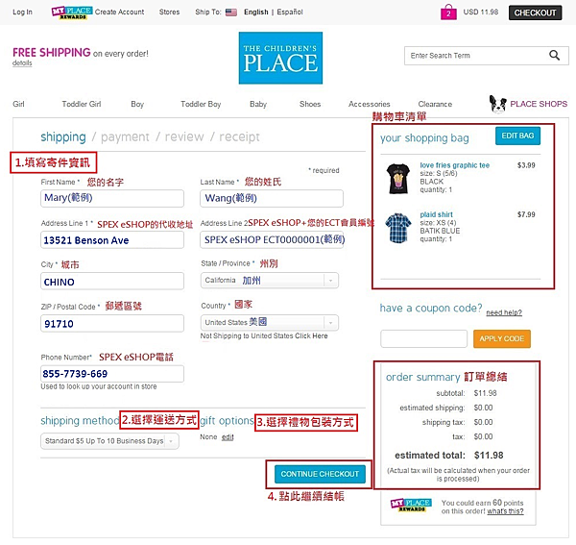Open Country United States dropdown

(x=270, y=323)
